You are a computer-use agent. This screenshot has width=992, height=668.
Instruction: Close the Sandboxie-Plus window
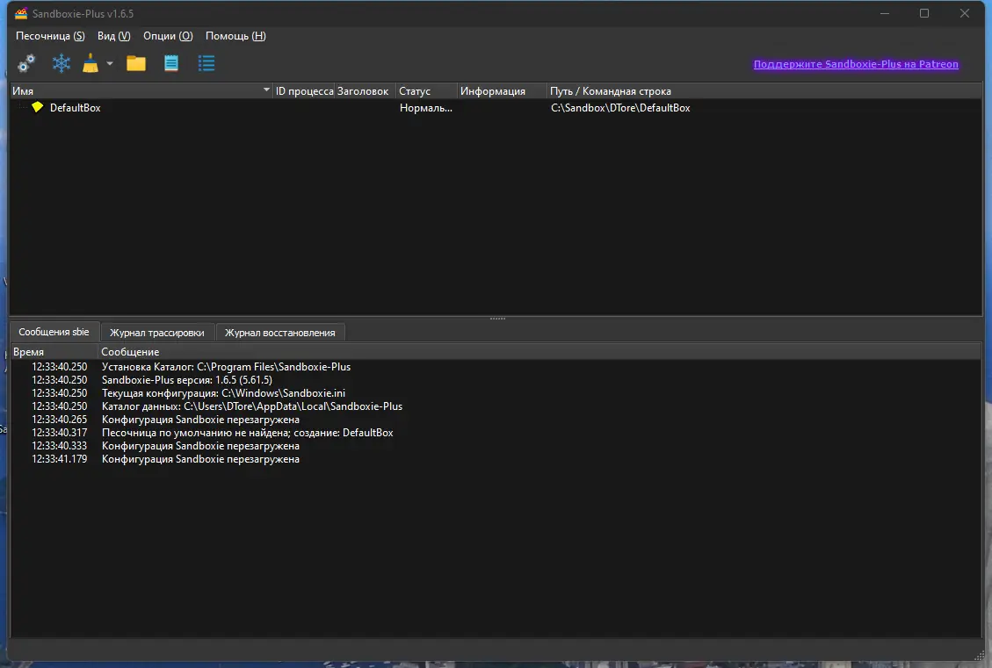(964, 13)
